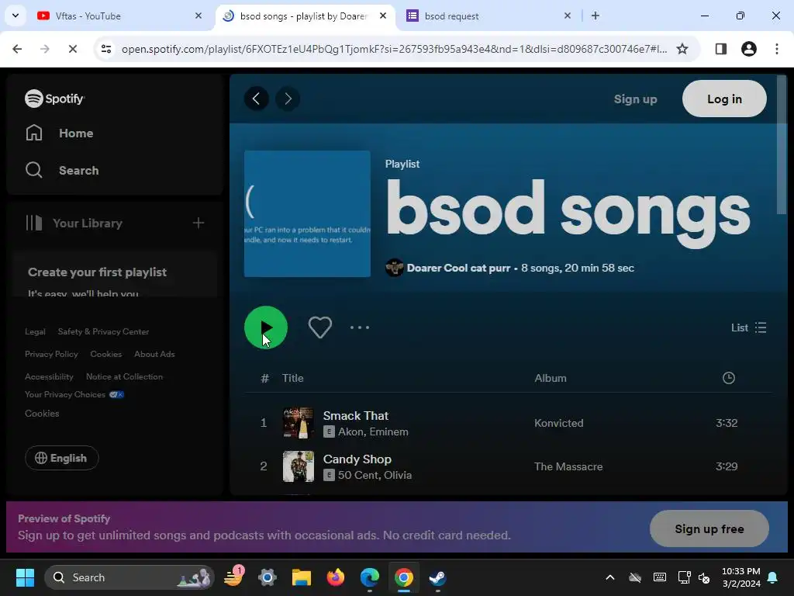Click playlist owner Doarer Cool cat purr
This screenshot has height=596, width=794.
[x=458, y=268]
